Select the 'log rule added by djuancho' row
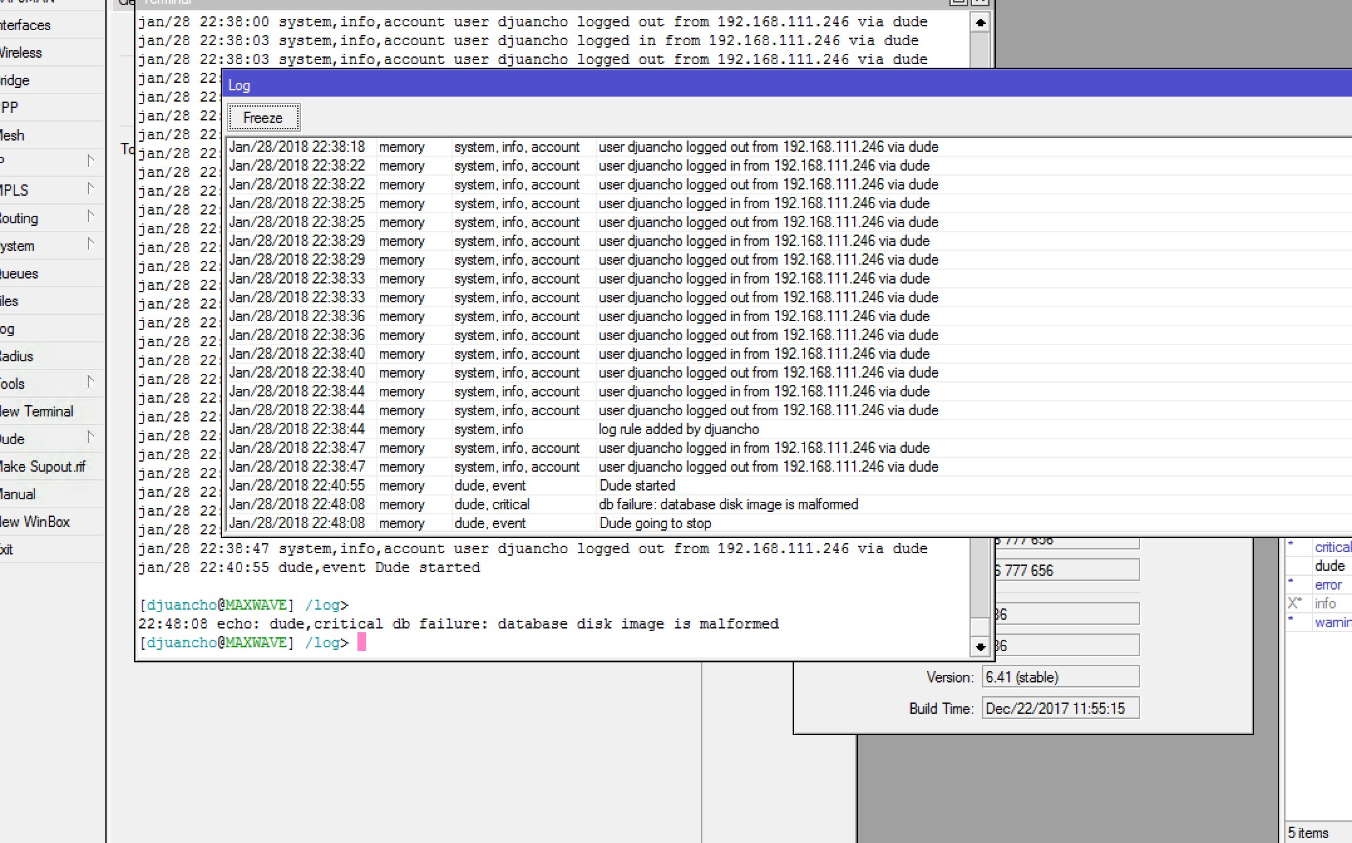The height and width of the screenshot is (843, 1352). pos(679,430)
